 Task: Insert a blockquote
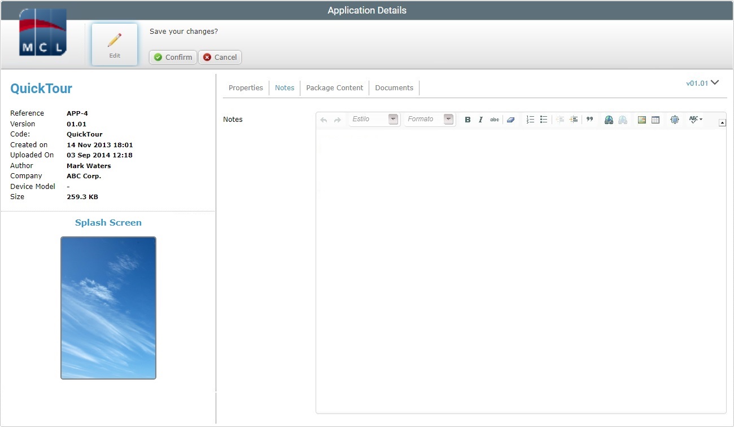(x=589, y=120)
